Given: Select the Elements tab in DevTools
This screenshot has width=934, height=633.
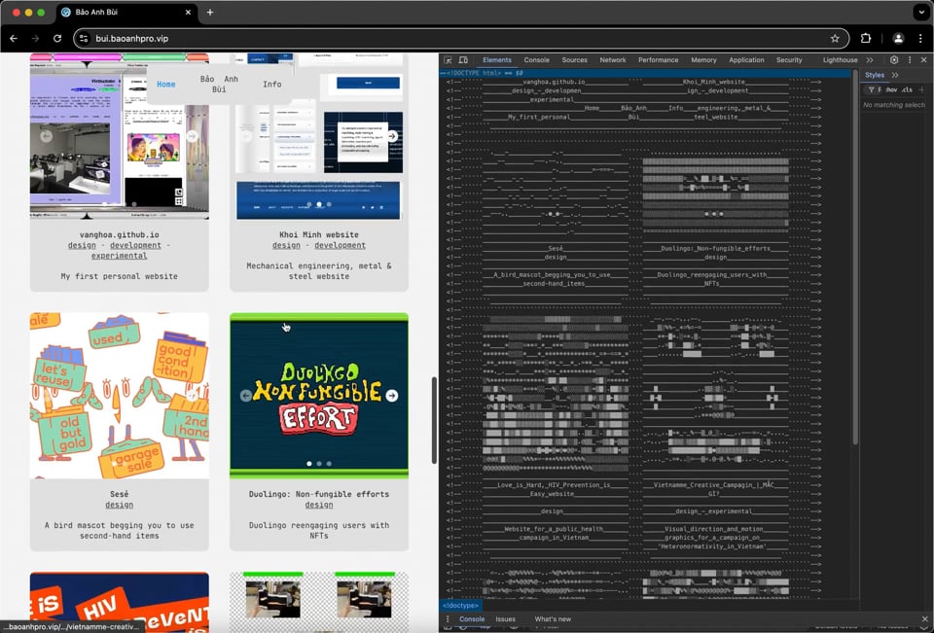Looking at the screenshot, I should tap(497, 60).
